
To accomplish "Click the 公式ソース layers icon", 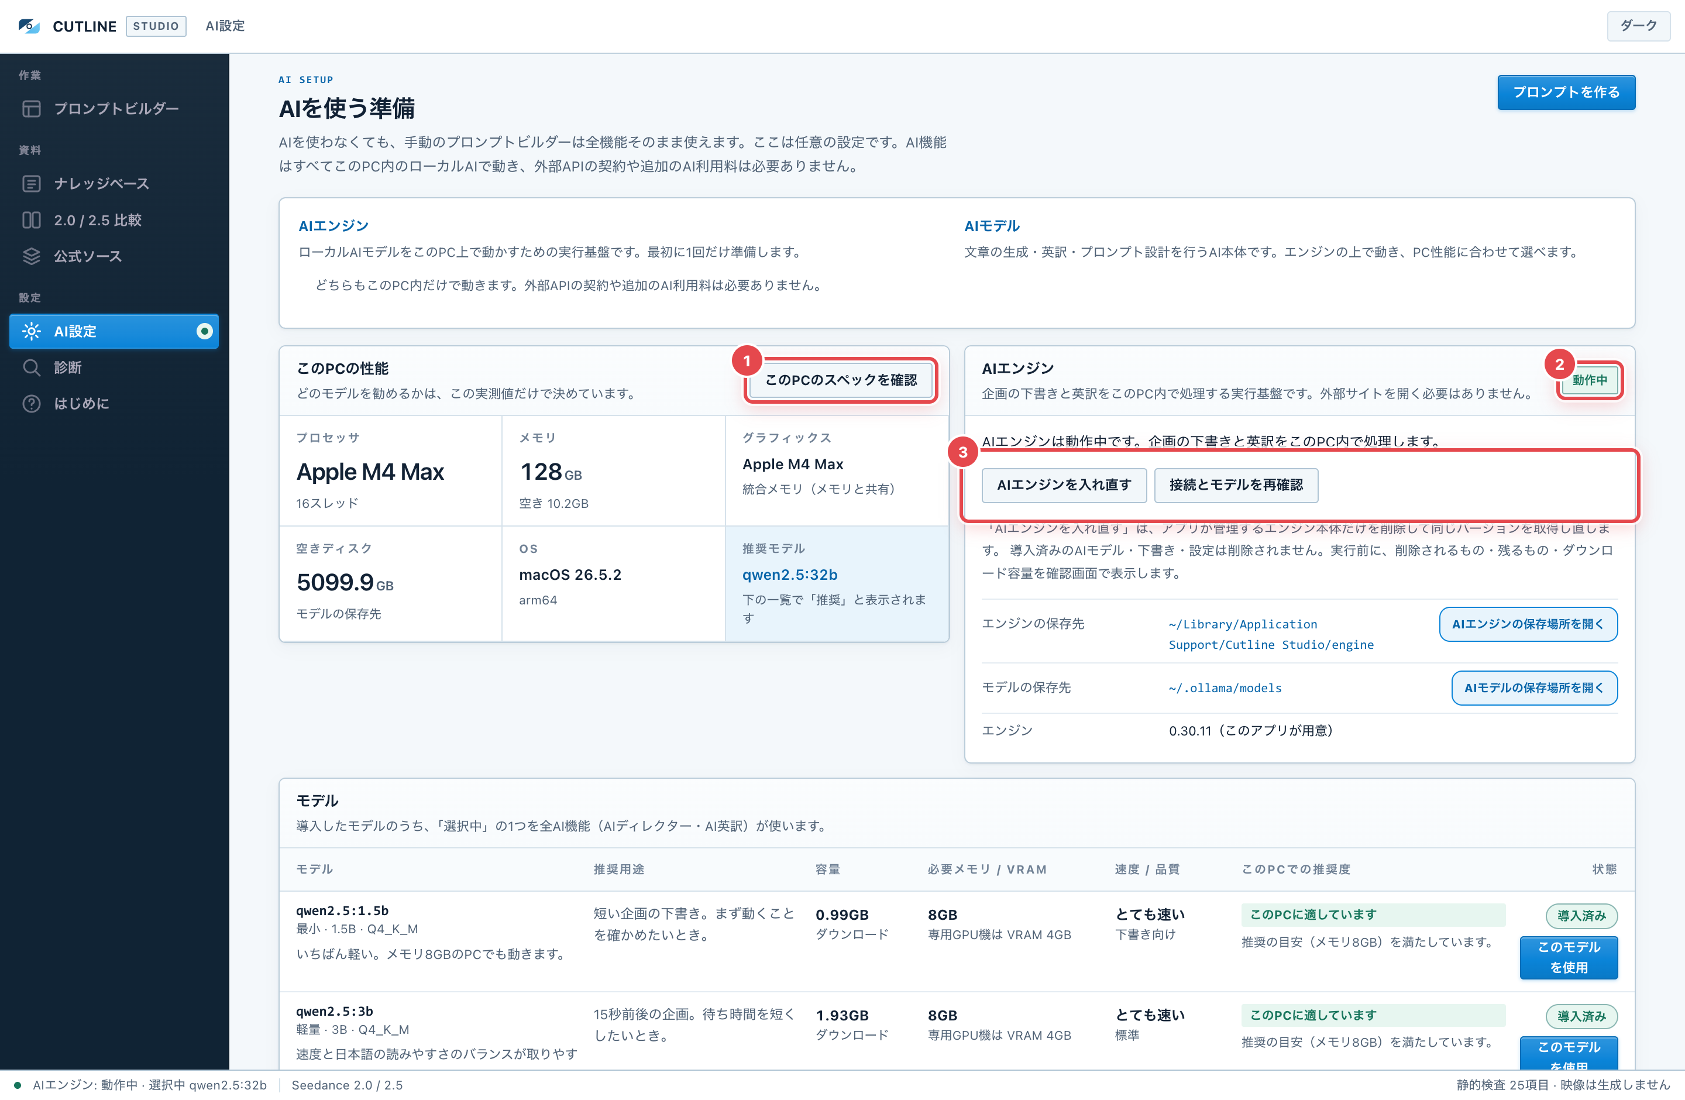I will pyautogui.click(x=31, y=256).
